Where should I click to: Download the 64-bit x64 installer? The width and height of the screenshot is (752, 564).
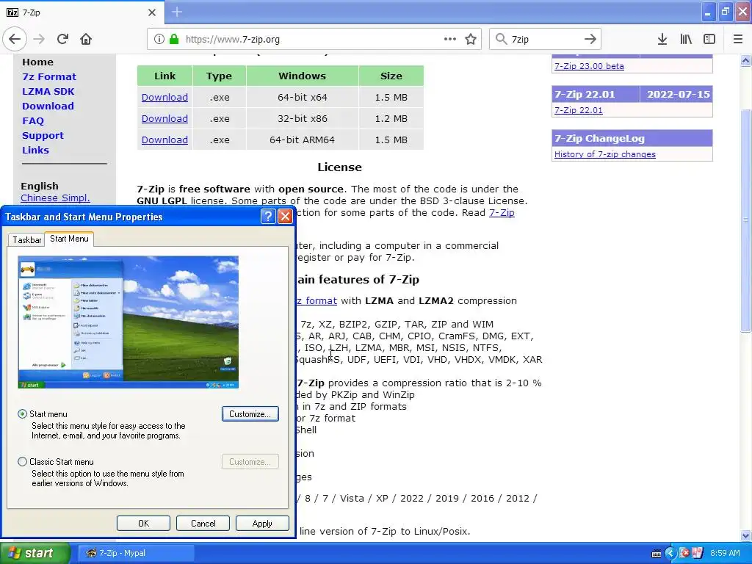click(164, 98)
